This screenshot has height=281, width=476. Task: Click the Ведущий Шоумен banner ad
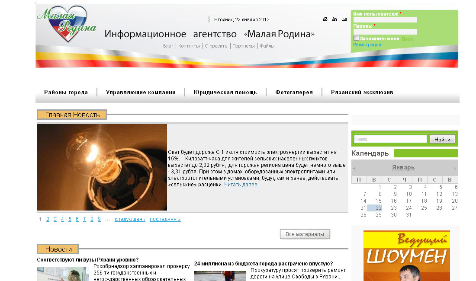tap(406, 255)
